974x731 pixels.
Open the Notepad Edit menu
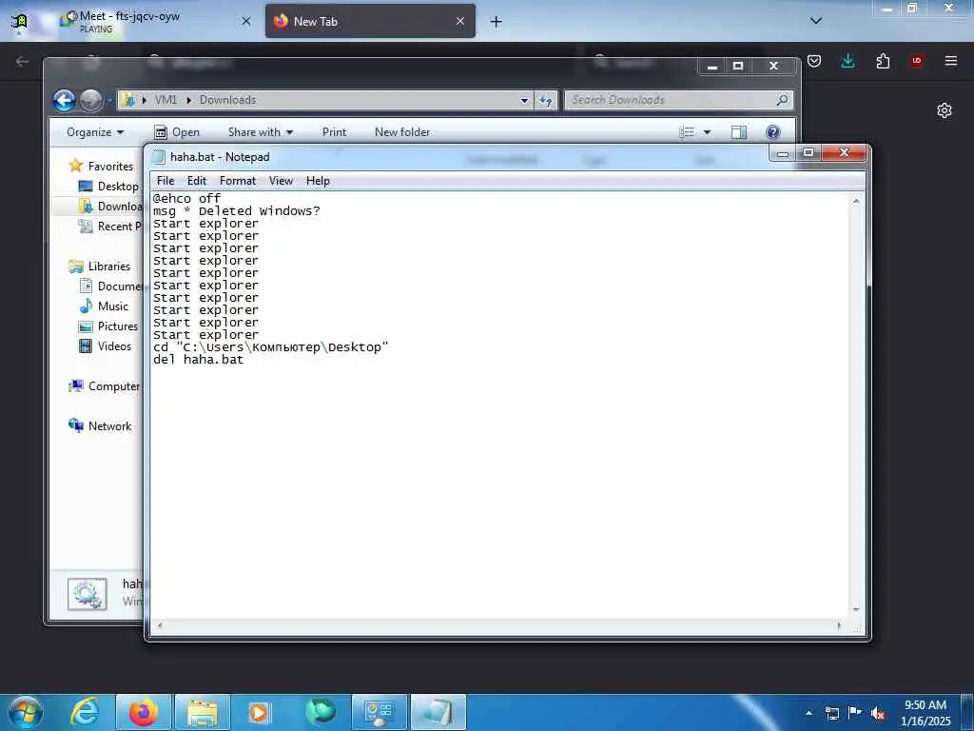tap(196, 181)
